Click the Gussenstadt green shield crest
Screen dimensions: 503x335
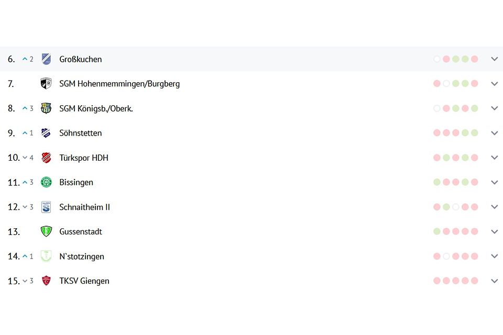[x=46, y=231]
